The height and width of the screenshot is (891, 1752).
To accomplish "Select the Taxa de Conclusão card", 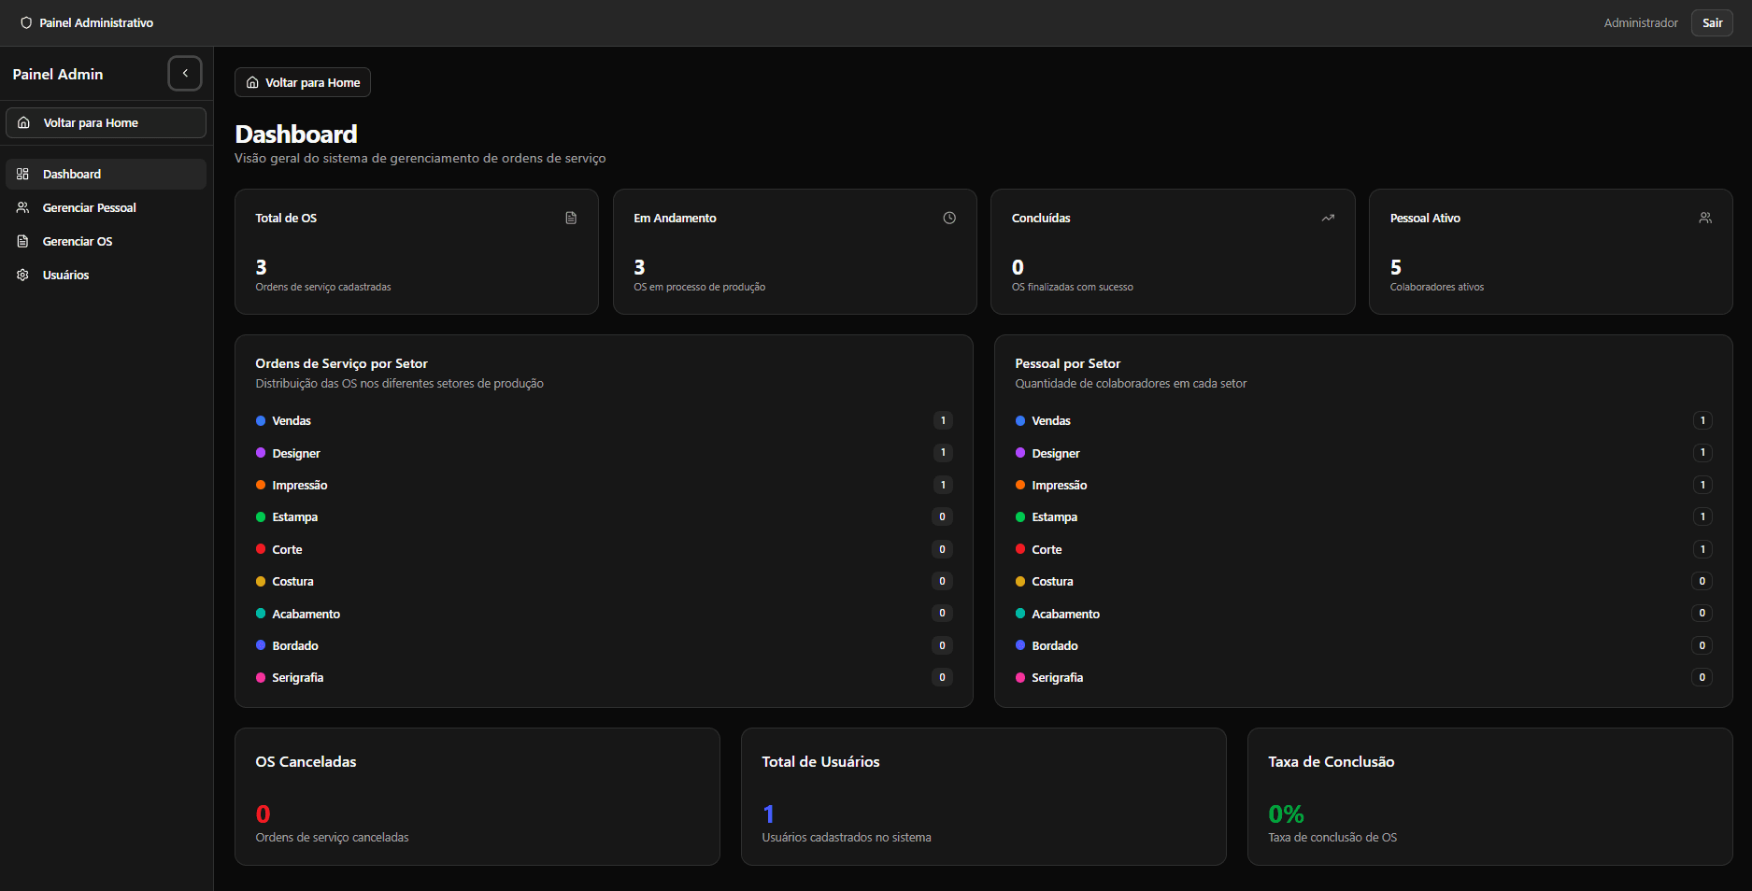I will [x=1489, y=797].
